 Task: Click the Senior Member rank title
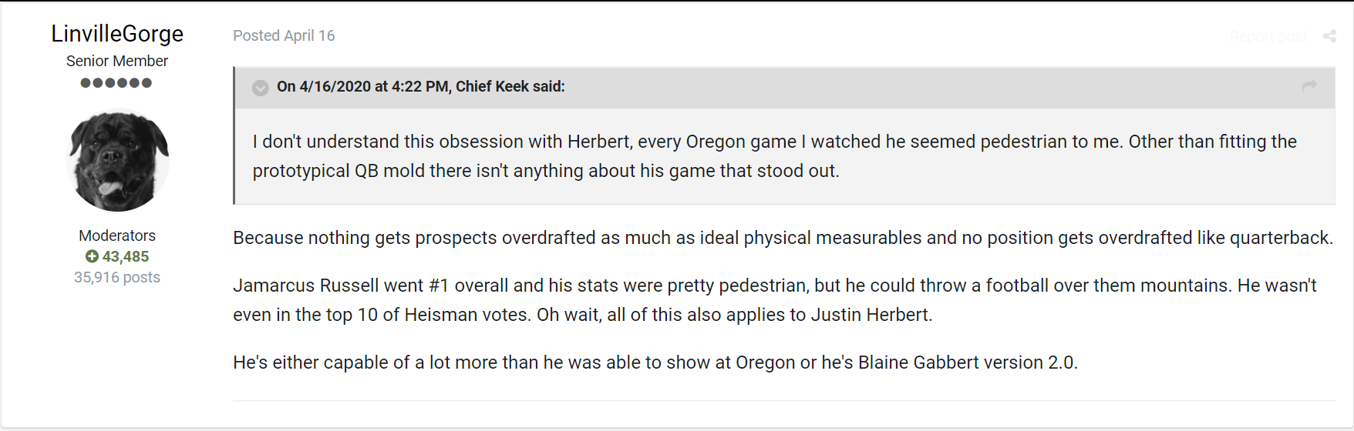117,61
